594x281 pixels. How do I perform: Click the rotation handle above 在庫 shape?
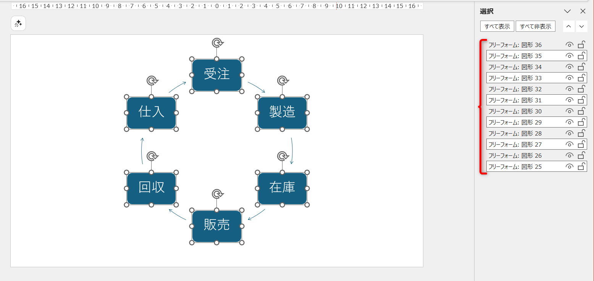282,156
